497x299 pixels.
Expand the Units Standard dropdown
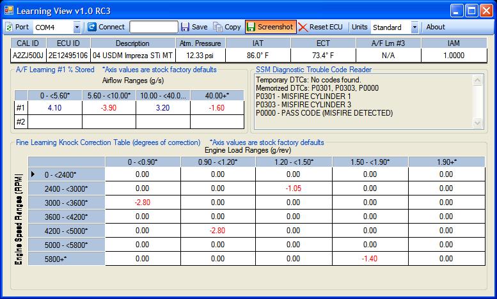pyautogui.click(x=414, y=27)
